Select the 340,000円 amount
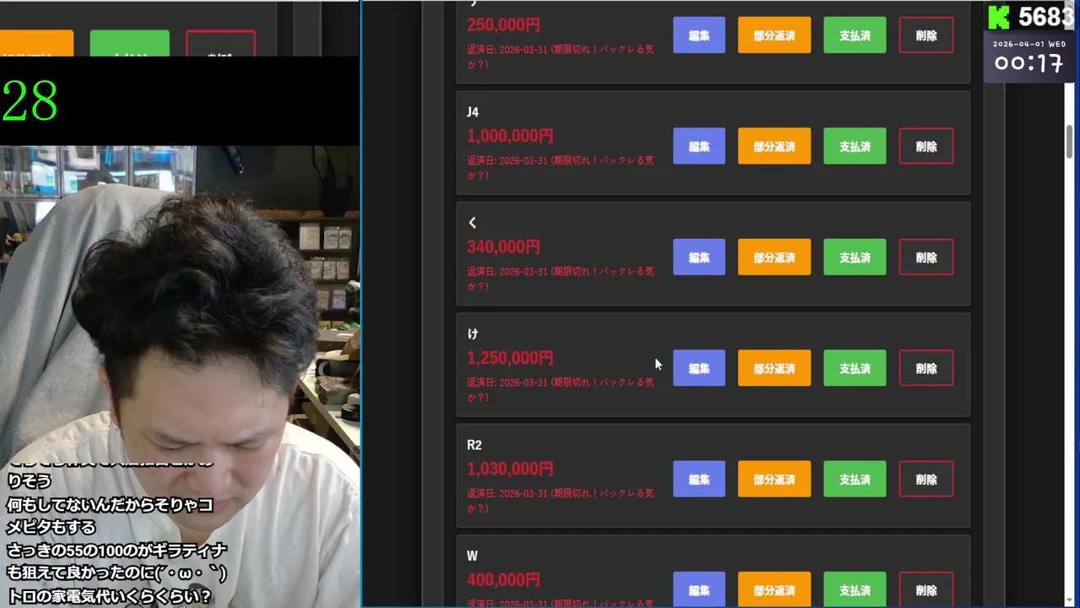 504,247
